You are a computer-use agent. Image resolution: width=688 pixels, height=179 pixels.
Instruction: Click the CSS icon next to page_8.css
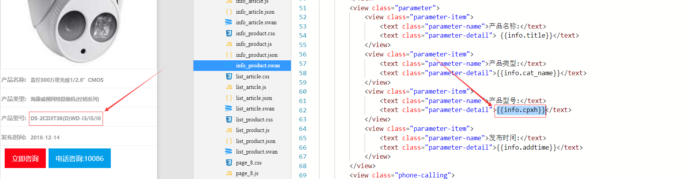point(229,163)
